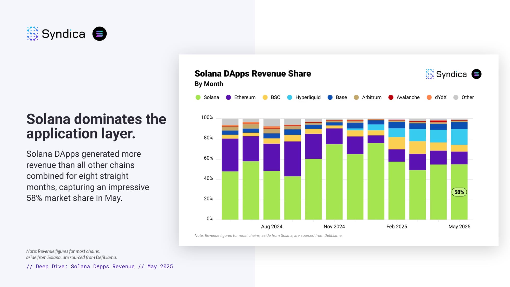
Task: Click the Syndica logo icon inside the chart card
Action: (x=430, y=74)
